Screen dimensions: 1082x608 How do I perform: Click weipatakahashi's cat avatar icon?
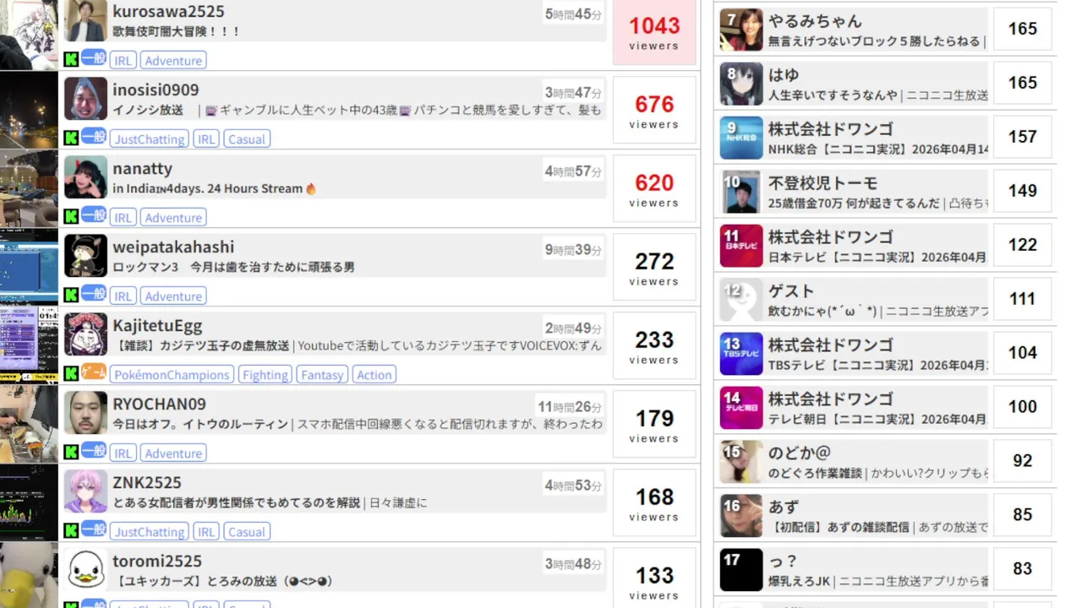(85, 256)
